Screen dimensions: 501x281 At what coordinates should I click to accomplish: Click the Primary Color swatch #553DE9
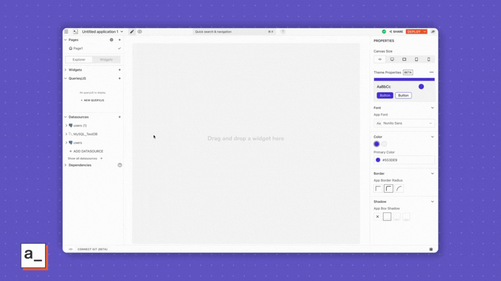pyautogui.click(x=378, y=160)
